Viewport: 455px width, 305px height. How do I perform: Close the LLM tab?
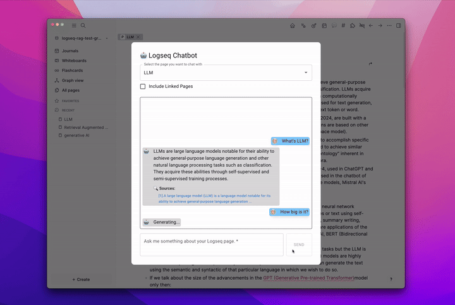tap(138, 37)
